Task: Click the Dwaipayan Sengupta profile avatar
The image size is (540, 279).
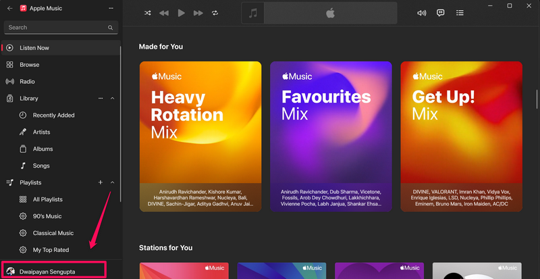Action: click(10, 272)
